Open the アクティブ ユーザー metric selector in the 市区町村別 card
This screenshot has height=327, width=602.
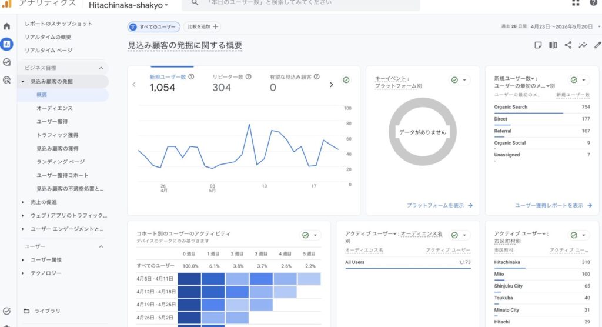click(x=521, y=233)
